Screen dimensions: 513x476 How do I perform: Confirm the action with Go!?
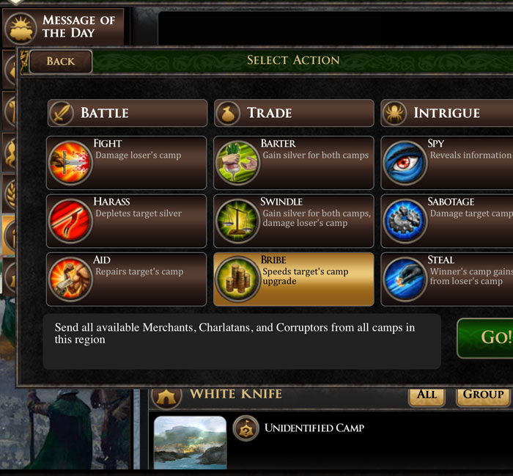[485, 338]
